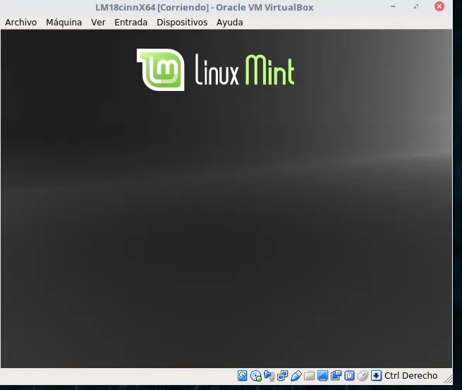This screenshot has height=390, width=462.
Task: Click the audio status indicator icon
Action: coord(269,376)
